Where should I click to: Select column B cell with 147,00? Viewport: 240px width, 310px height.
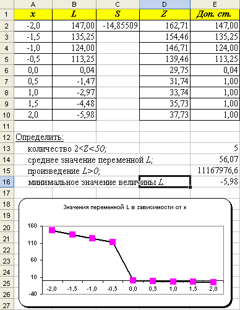tap(74, 25)
